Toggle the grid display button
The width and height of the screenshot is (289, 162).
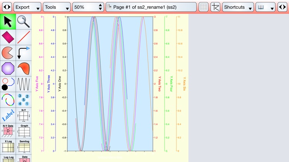click(203, 7)
